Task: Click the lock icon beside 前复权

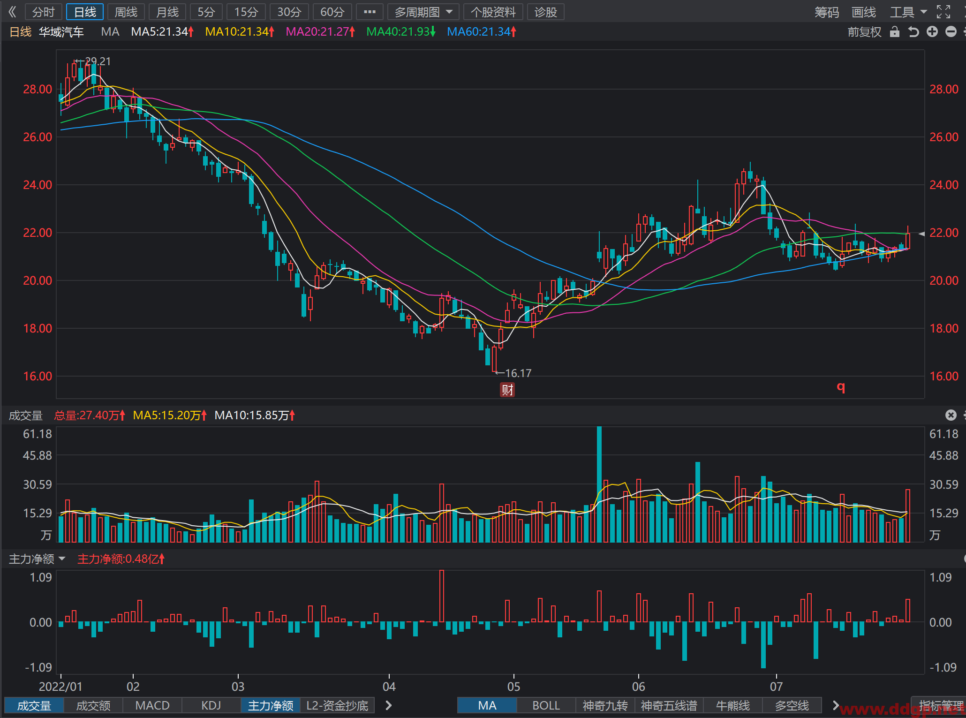Action: point(895,32)
